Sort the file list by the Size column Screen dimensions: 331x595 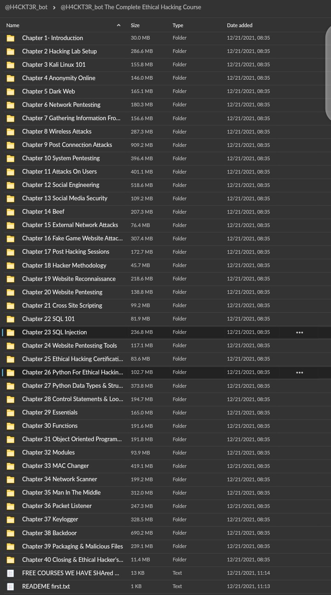tap(135, 25)
